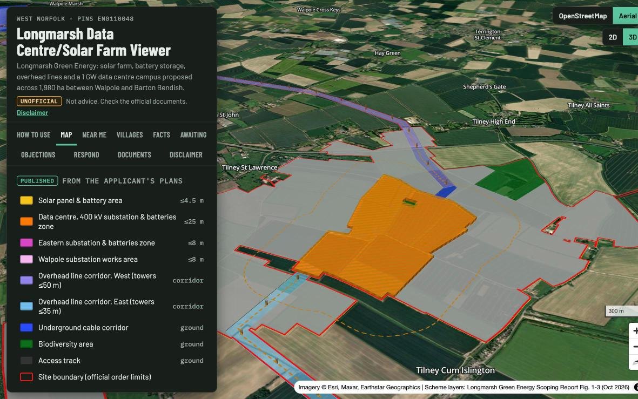Screen dimensions: 638x399
Task: Click 'Walpole substation works area' legend text
Action: click(x=88, y=260)
